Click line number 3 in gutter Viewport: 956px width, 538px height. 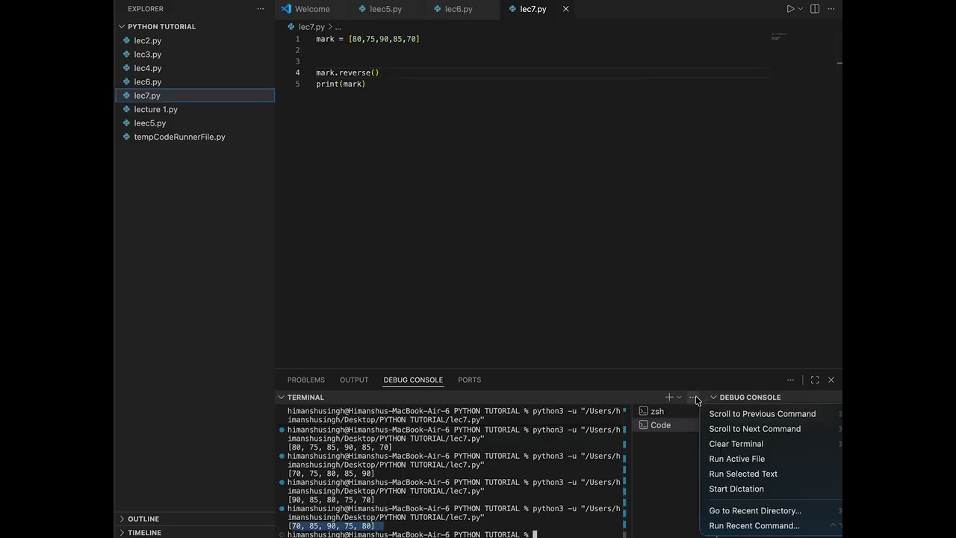click(x=297, y=61)
